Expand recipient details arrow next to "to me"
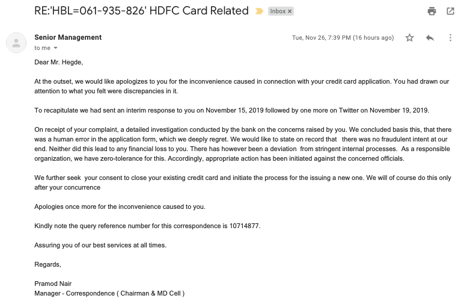464x307 pixels. (x=56, y=48)
